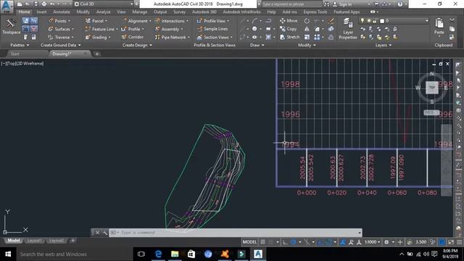Click the add layout plus button
This screenshot has width=464, height=261.
[x=72, y=241]
